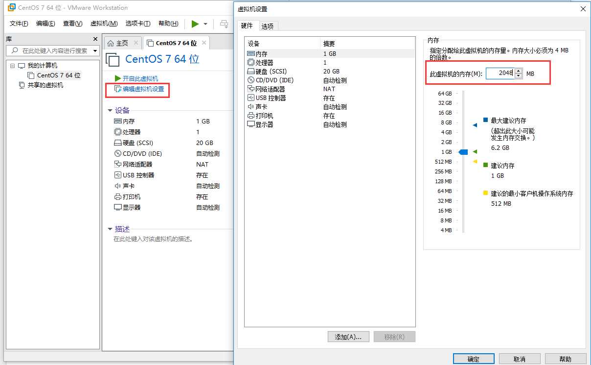Select USB 控制器 row in settings dialog

tap(330, 98)
